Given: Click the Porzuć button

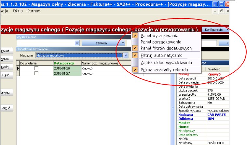Looking at the screenshot, I should 7,108.
